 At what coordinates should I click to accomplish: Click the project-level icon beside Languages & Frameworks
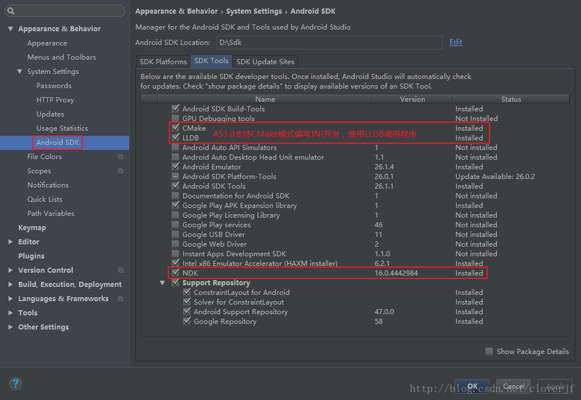coord(121,298)
